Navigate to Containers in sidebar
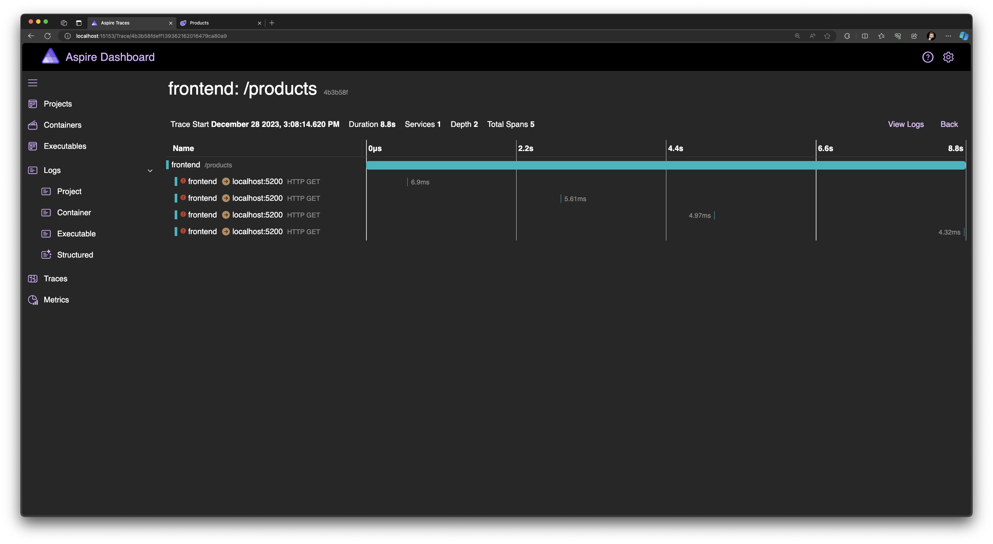This screenshot has height=544, width=993. point(62,125)
